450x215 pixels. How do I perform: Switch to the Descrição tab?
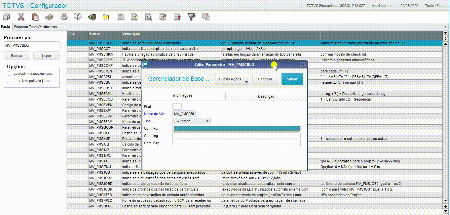click(x=266, y=96)
